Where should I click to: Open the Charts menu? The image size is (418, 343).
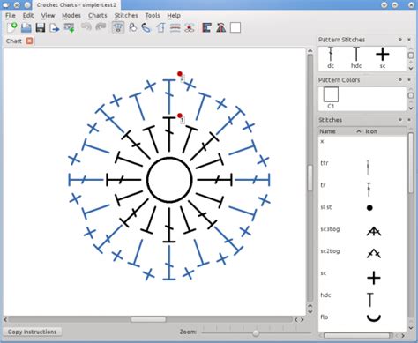click(x=98, y=15)
